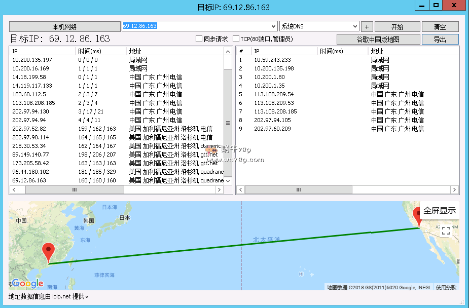Enable the 同步请求 checkbox
This screenshot has width=469, height=308.
tap(199, 39)
